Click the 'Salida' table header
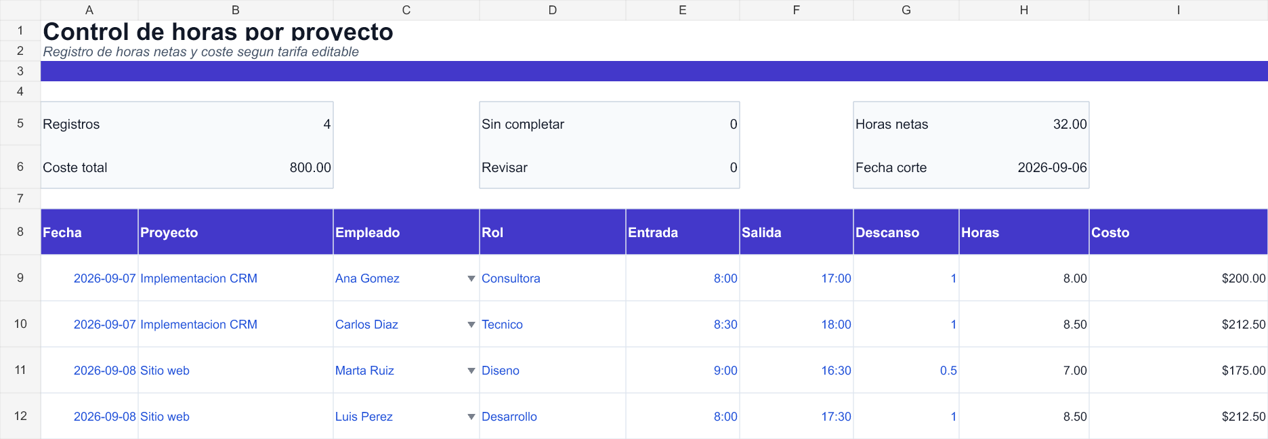This screenshot has width=1268, height=439. pos(797,232)
